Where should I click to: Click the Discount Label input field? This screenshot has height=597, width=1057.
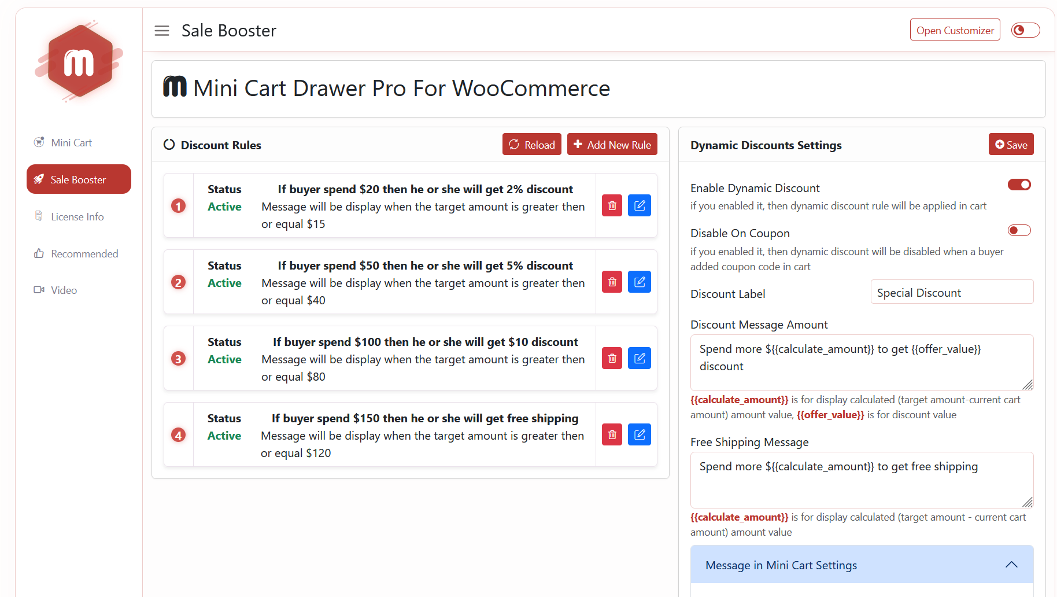tap(952, 292)
